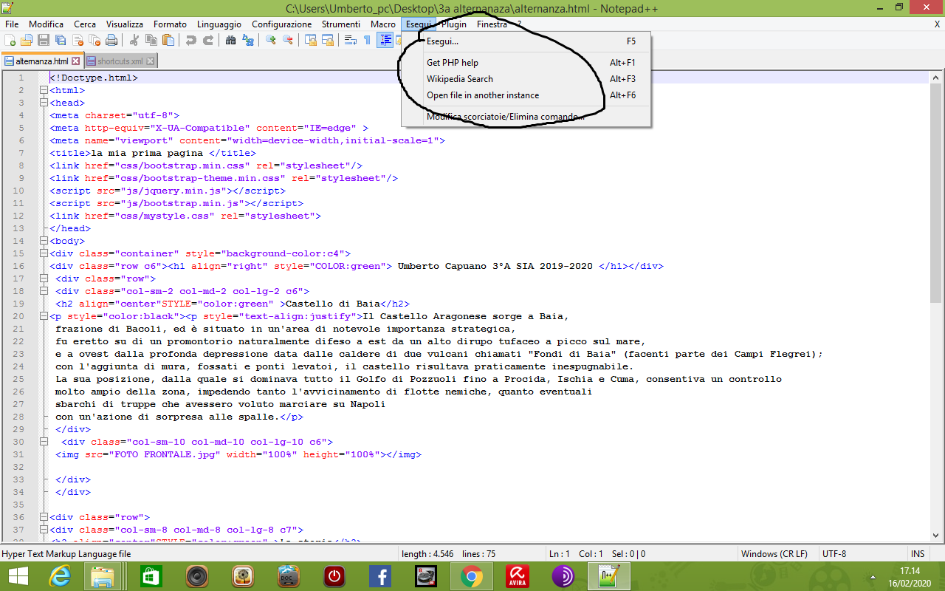Toggle the indent guide toolbar icon
Image resolution: width=945 pixels, height=591 pixels.
click(x=385, y=40)
